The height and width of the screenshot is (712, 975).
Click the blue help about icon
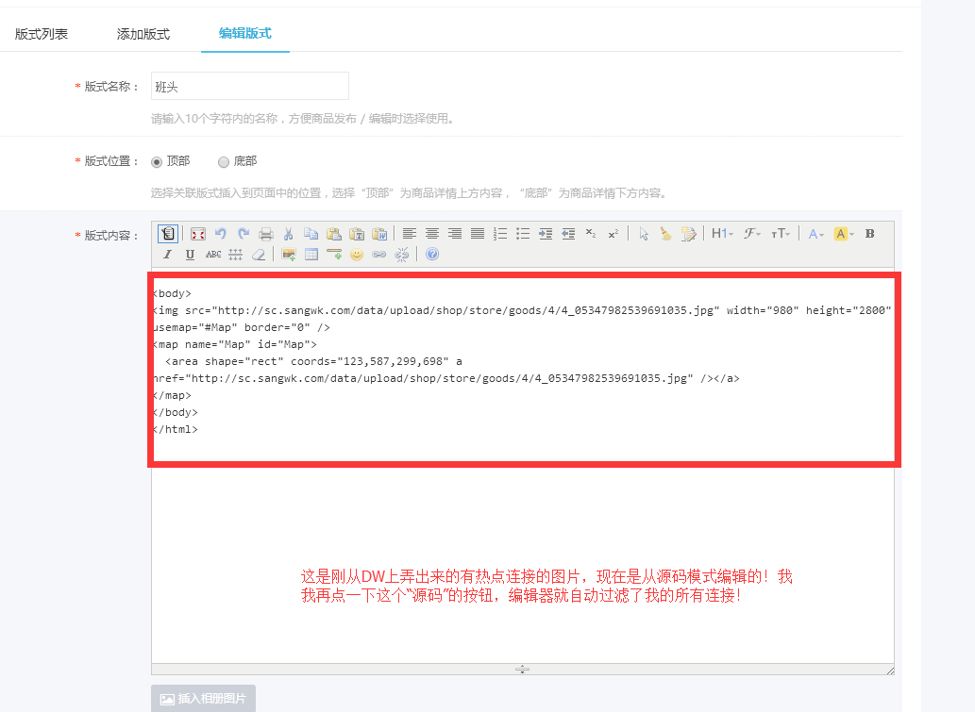click(432, 254)
